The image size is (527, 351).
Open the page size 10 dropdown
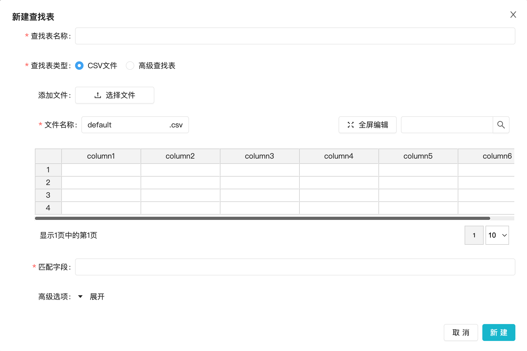(x=497, y=235)
